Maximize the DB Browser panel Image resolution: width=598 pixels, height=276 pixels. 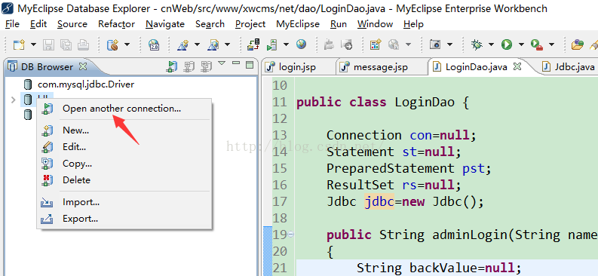click(x=250, y=64)
